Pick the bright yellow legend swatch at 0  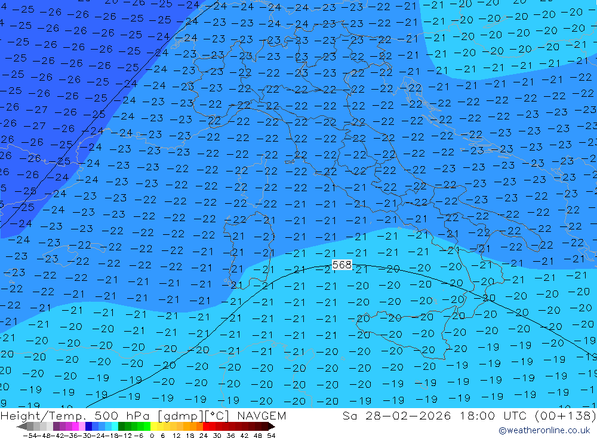tap(153, 426)
